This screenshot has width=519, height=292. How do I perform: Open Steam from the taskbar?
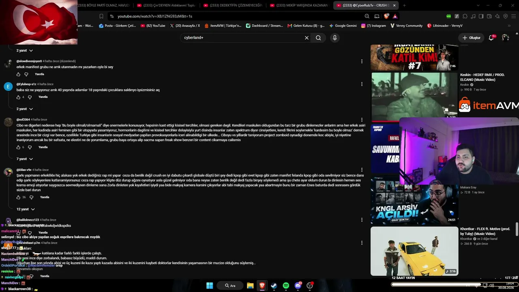(x=274, y=286)
